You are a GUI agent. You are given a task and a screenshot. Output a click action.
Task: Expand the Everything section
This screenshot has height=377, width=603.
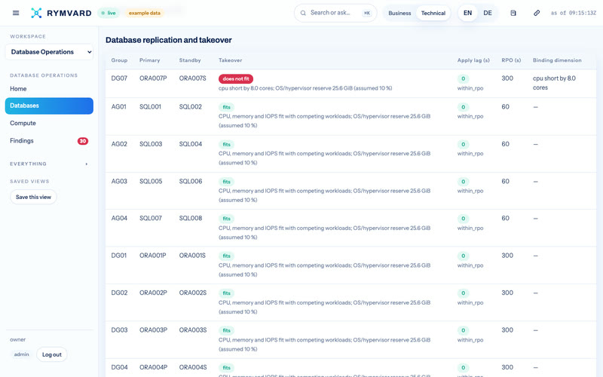pos(49,164)
